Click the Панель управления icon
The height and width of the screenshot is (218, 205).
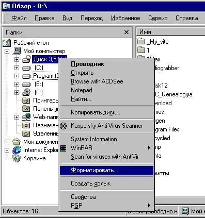coord(26,109)
